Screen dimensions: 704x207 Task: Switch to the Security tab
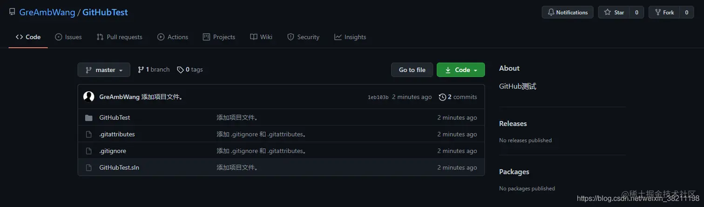[x=303, y=37]
